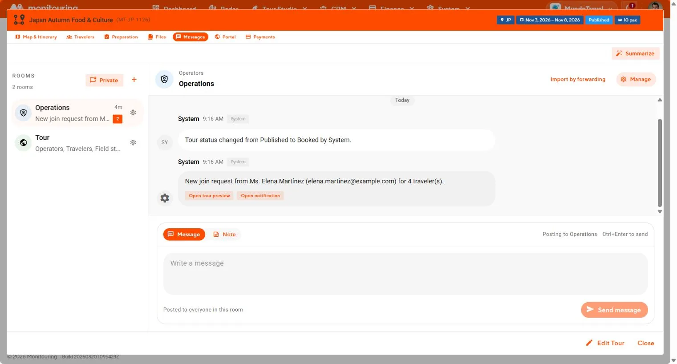Screen dimensions: 677x364
Task: Click Open tour preview button
Action: point(209,196)
